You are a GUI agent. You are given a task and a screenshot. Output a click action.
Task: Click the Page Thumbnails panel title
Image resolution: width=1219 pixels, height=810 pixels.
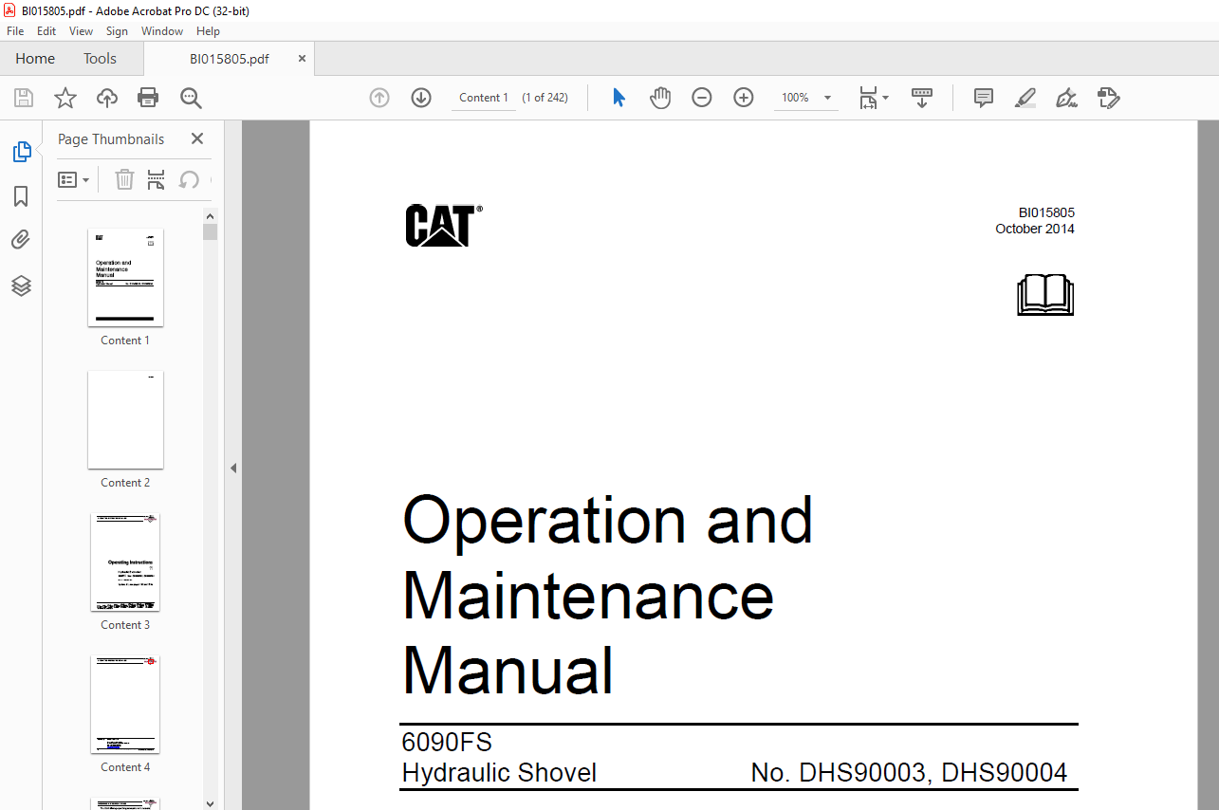pyautogui.click(x=111, y=139)
